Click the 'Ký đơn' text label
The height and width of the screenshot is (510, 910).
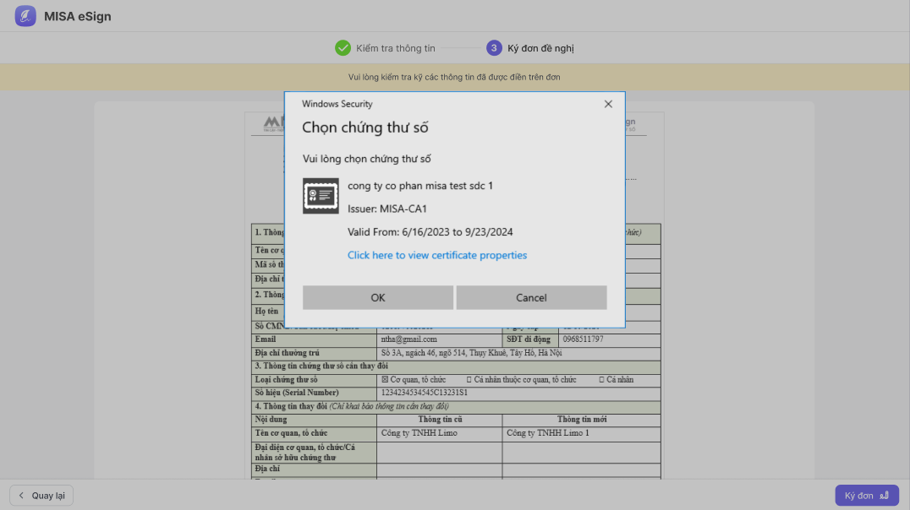[858, 496]
